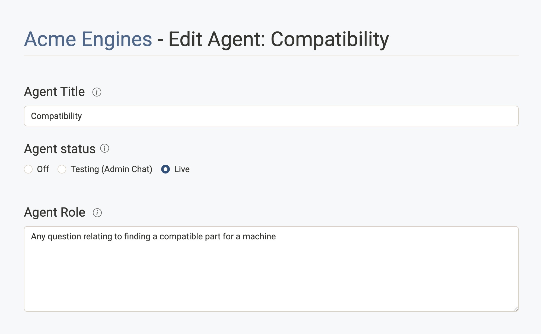Click the word Compatibility inside title field
The height and width of the screenshot is (334, 541).
(x=56, y=116)
